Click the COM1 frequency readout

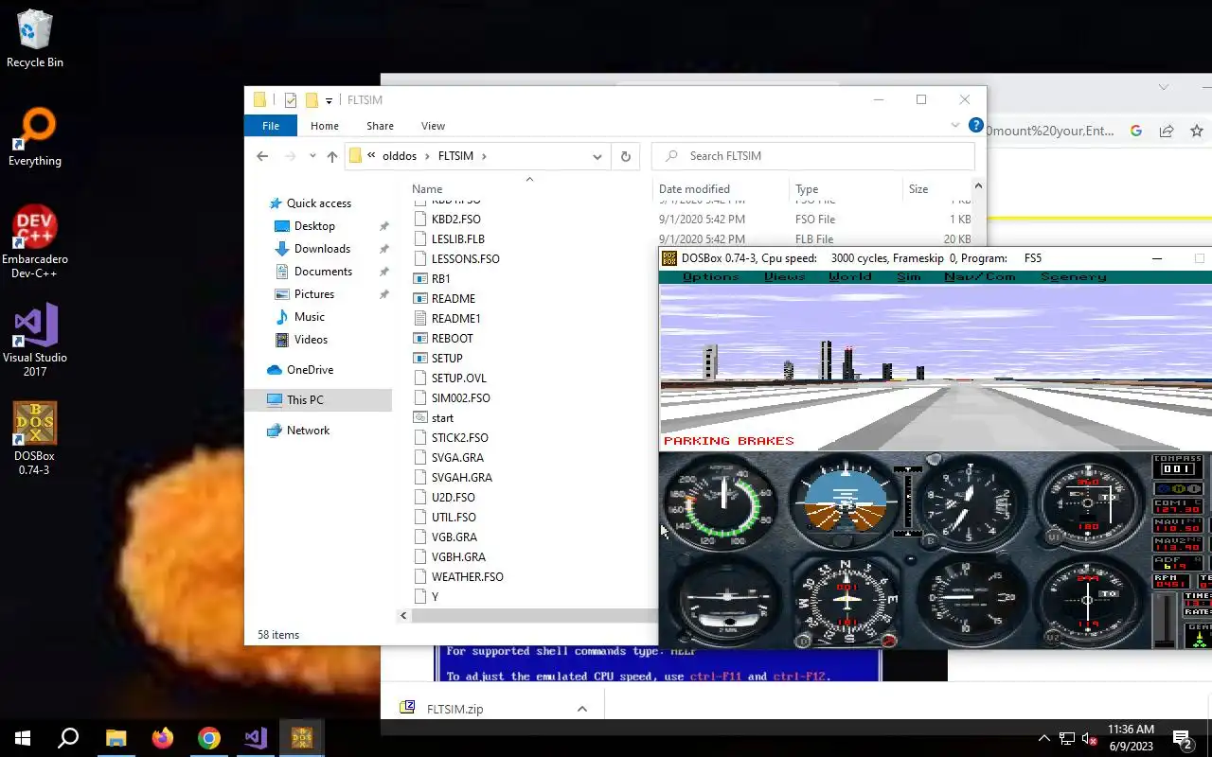click(x=1177, y=505)
